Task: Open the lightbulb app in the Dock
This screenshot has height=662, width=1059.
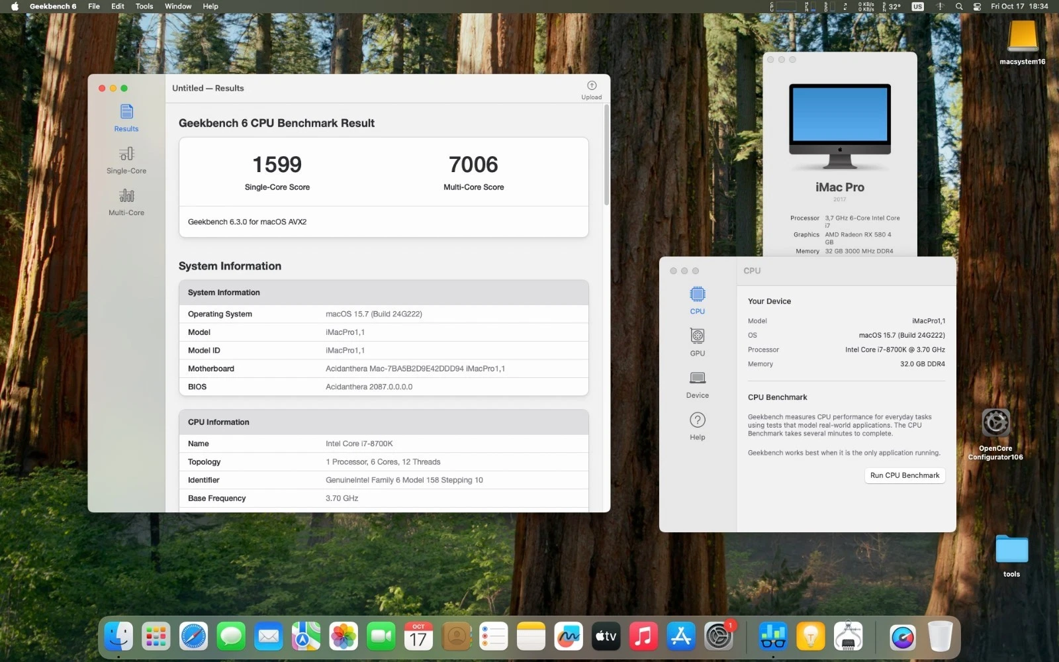Action: click(811, 637)
